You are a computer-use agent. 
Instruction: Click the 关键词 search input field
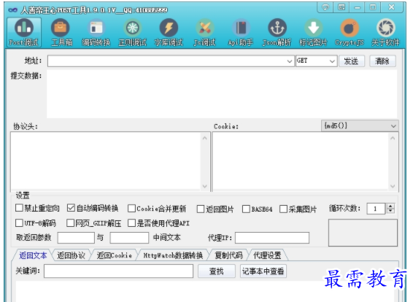(x=118, y=271)
